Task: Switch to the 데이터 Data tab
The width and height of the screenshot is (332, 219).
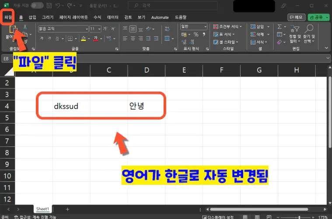Action: click(x=113, y=17)
